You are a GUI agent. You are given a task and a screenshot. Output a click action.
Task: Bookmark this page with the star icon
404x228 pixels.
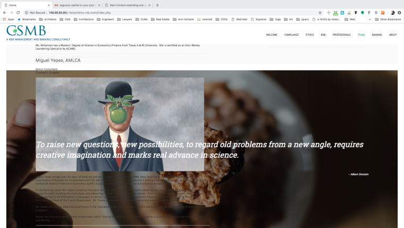(x=320, y=12)
